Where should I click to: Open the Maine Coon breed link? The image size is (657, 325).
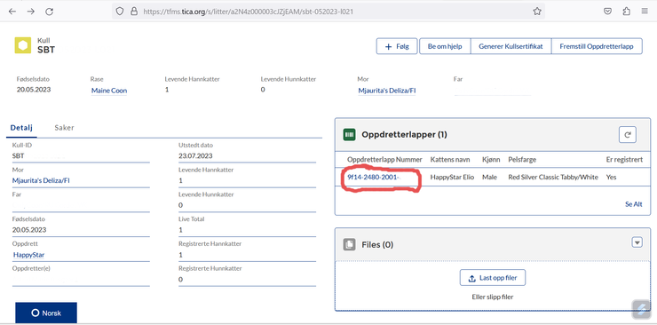(109, 91)
